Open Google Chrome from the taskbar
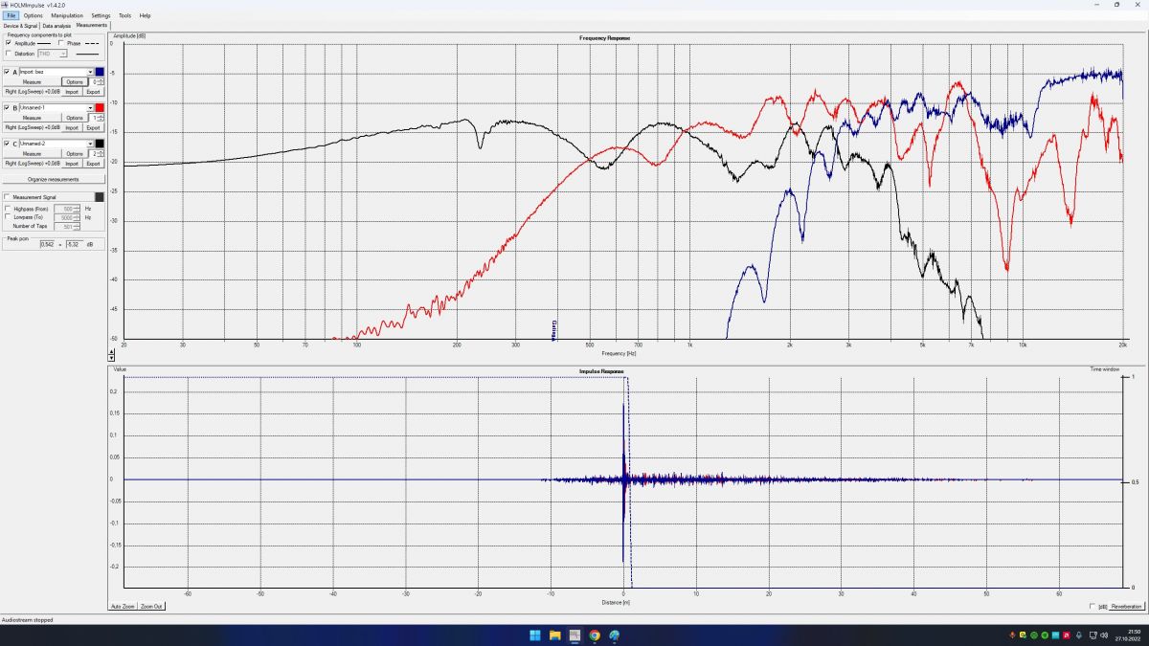Image resolution: width=1149 pixels, height=646 pixels. pyautogui.click(x=595, y=635)
